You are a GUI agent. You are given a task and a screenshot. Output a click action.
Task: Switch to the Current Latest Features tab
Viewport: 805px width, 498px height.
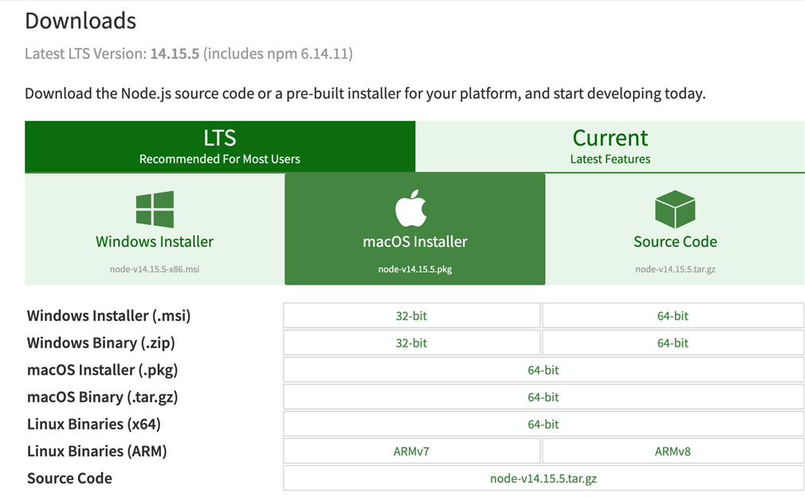click(x=610, y=147)
